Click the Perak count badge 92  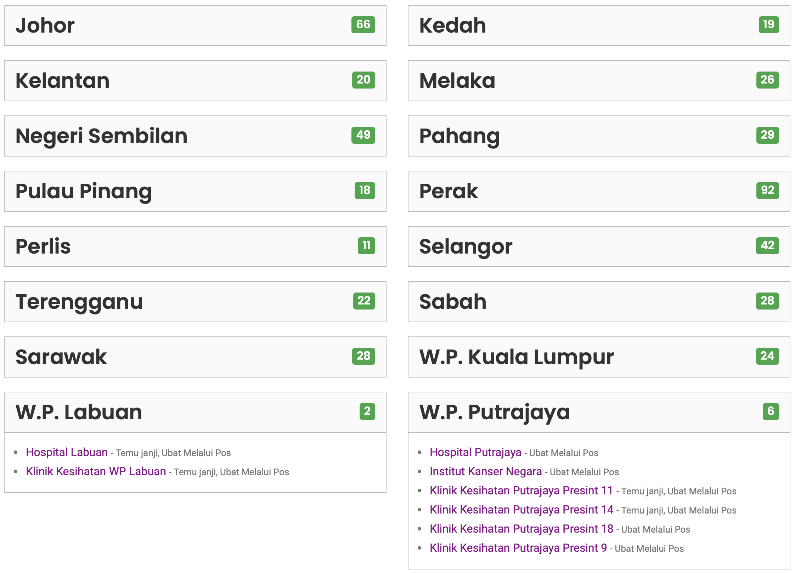tap(767, 190)
